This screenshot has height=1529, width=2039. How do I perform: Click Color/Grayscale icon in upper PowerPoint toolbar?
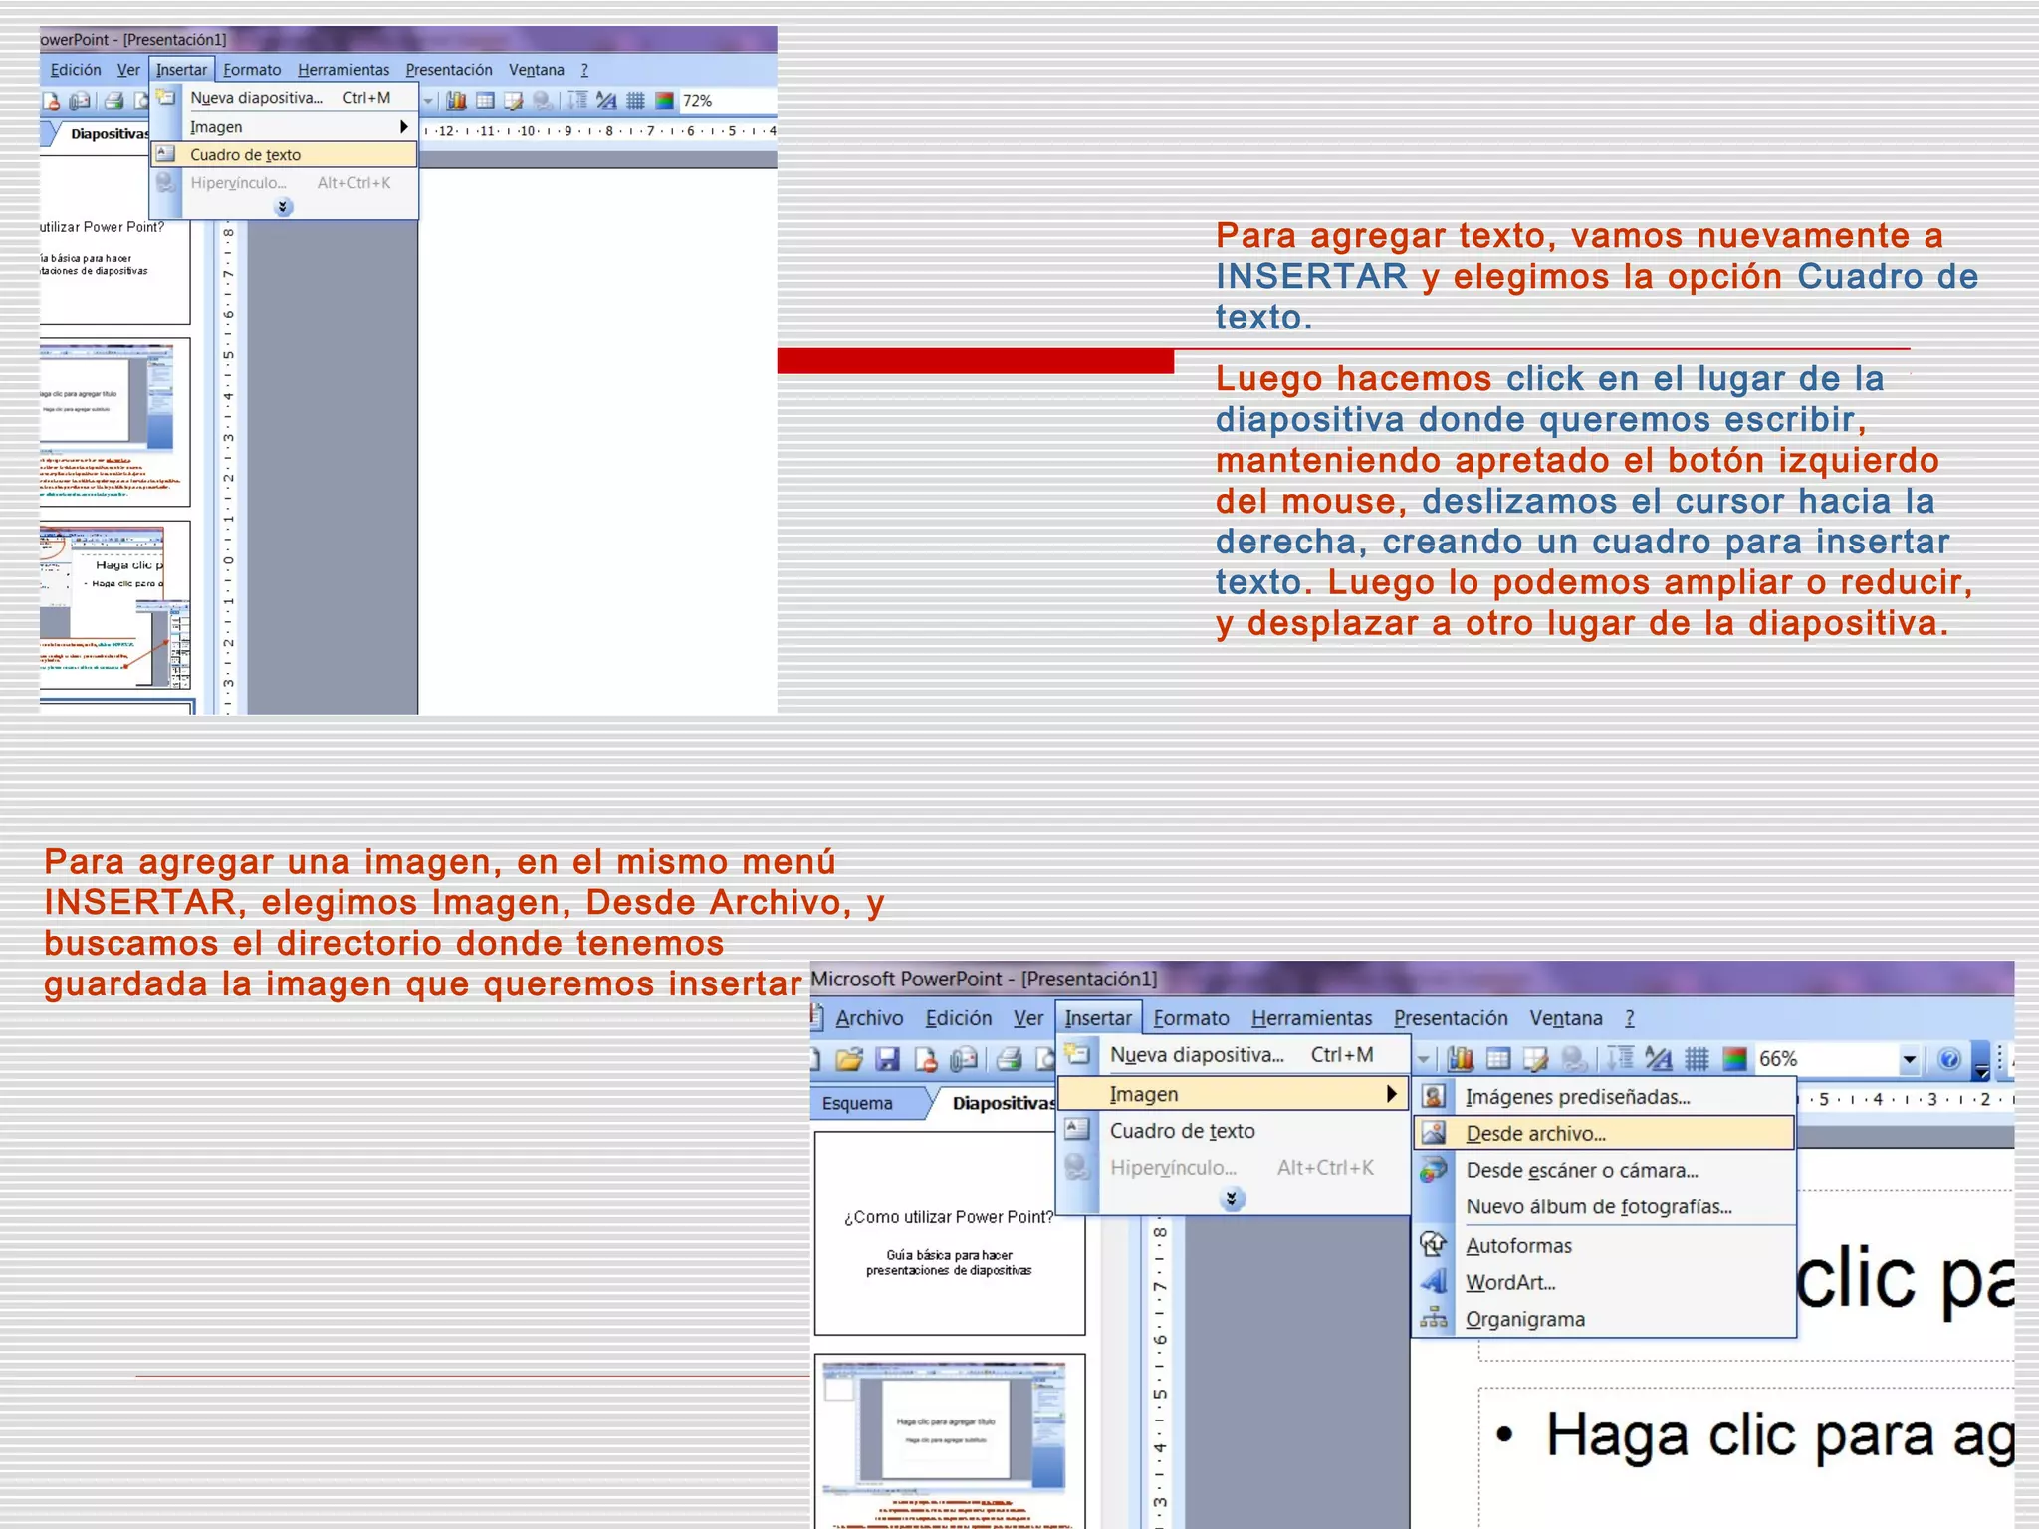(x=664, y=101)
